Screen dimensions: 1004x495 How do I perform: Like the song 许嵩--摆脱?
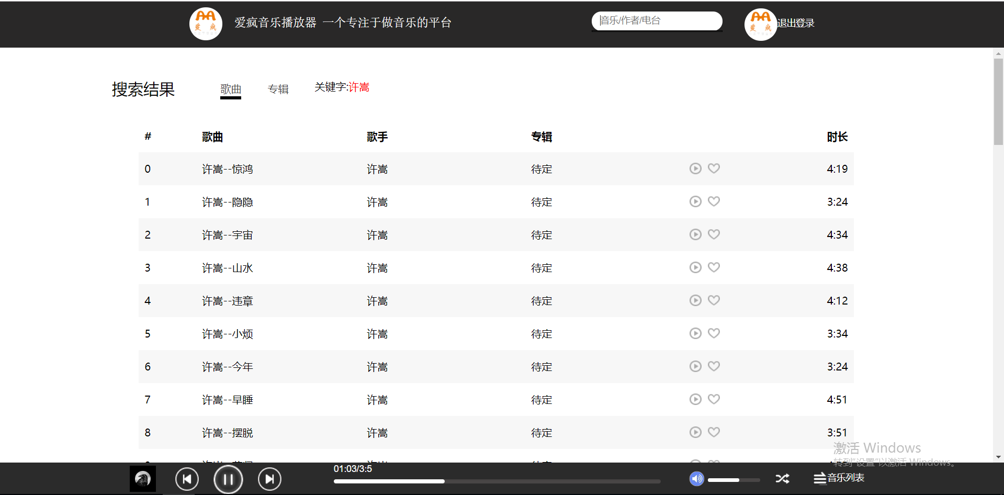click(x=714, y=432)
